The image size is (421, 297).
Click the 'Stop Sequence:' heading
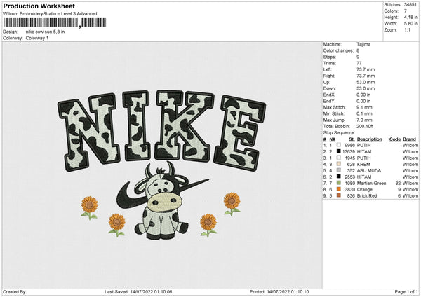339,133
